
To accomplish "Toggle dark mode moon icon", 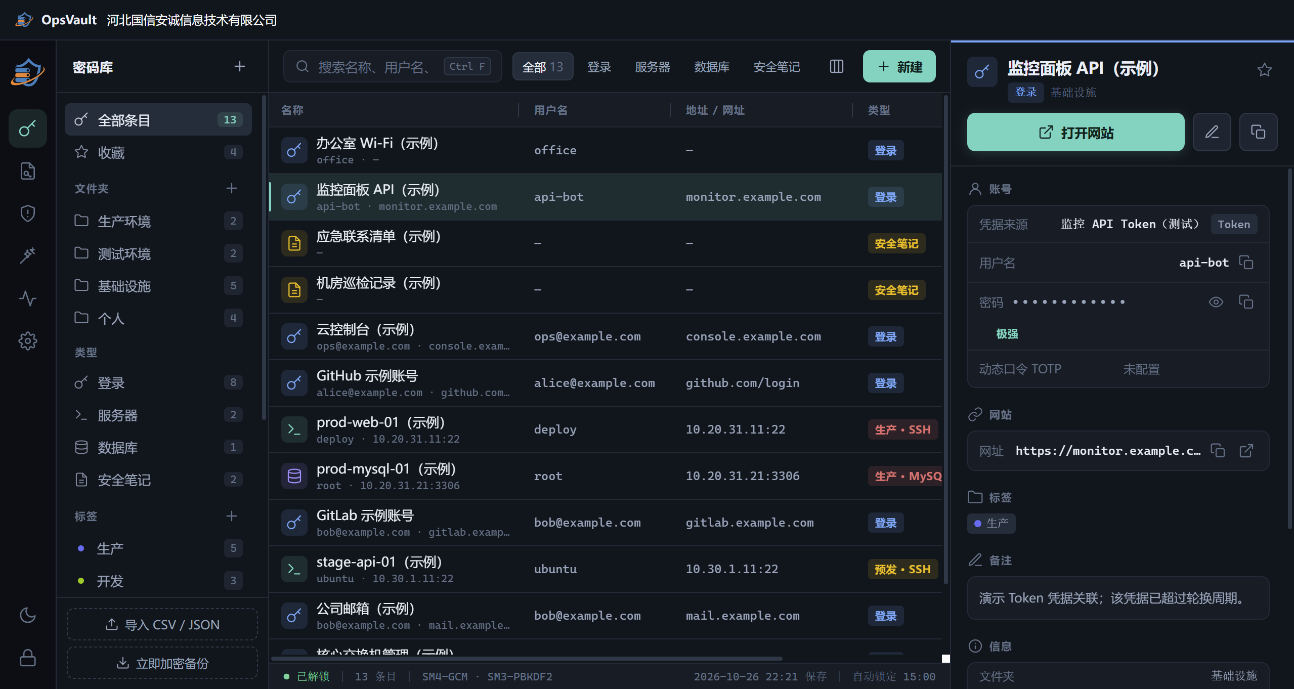I will tap(28, 615).
